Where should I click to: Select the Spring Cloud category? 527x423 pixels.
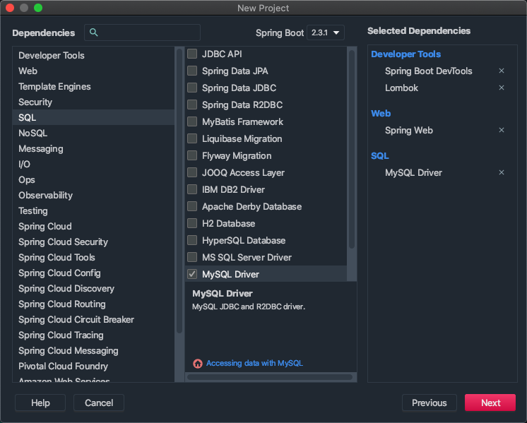93,227
